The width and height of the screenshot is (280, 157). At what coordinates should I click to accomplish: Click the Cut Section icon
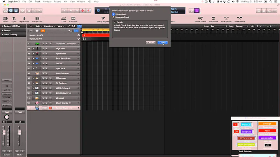[213, 19]
